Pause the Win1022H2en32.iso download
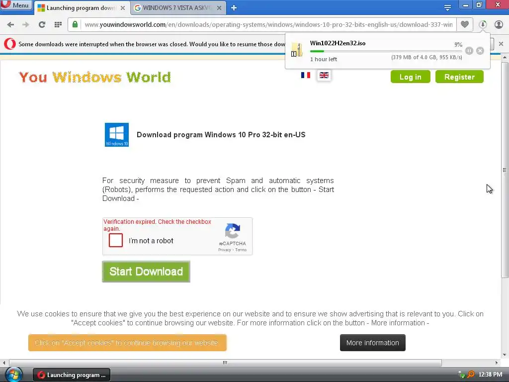The image size is (509, 382). (469, 51)
